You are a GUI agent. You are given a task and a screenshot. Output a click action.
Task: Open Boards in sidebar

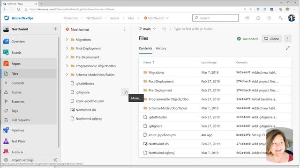point(16,52)
